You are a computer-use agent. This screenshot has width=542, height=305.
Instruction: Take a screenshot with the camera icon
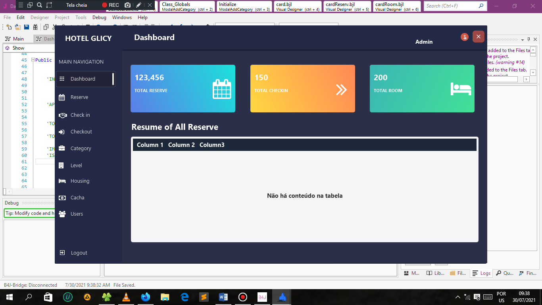127,5
